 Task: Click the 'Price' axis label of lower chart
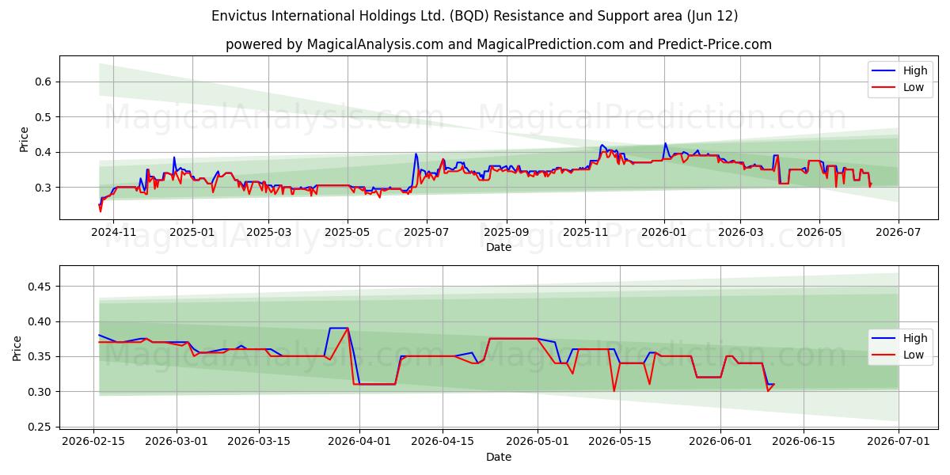pos(17,348)
